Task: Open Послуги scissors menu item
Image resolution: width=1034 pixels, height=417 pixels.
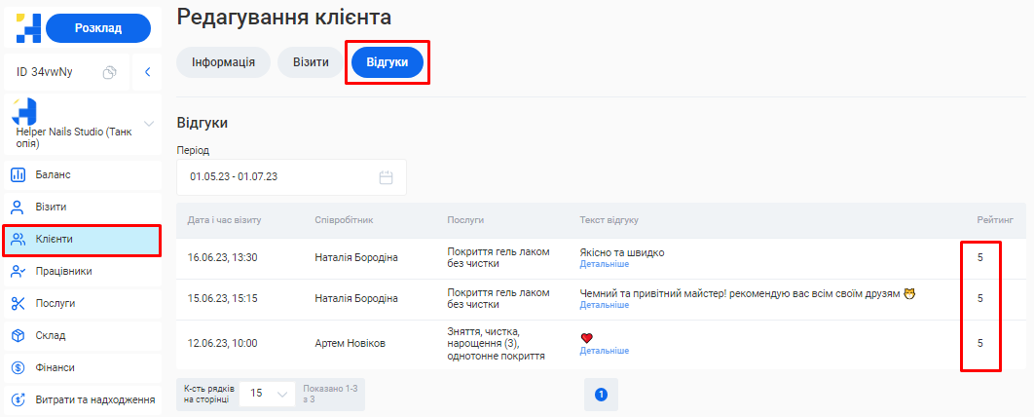Action: coord(18,303)
